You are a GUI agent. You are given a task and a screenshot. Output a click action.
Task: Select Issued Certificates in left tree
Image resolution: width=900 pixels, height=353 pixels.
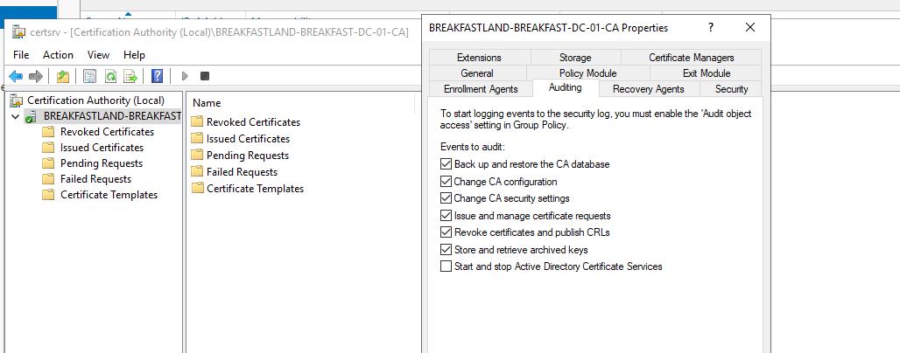[x=102, y=148]
